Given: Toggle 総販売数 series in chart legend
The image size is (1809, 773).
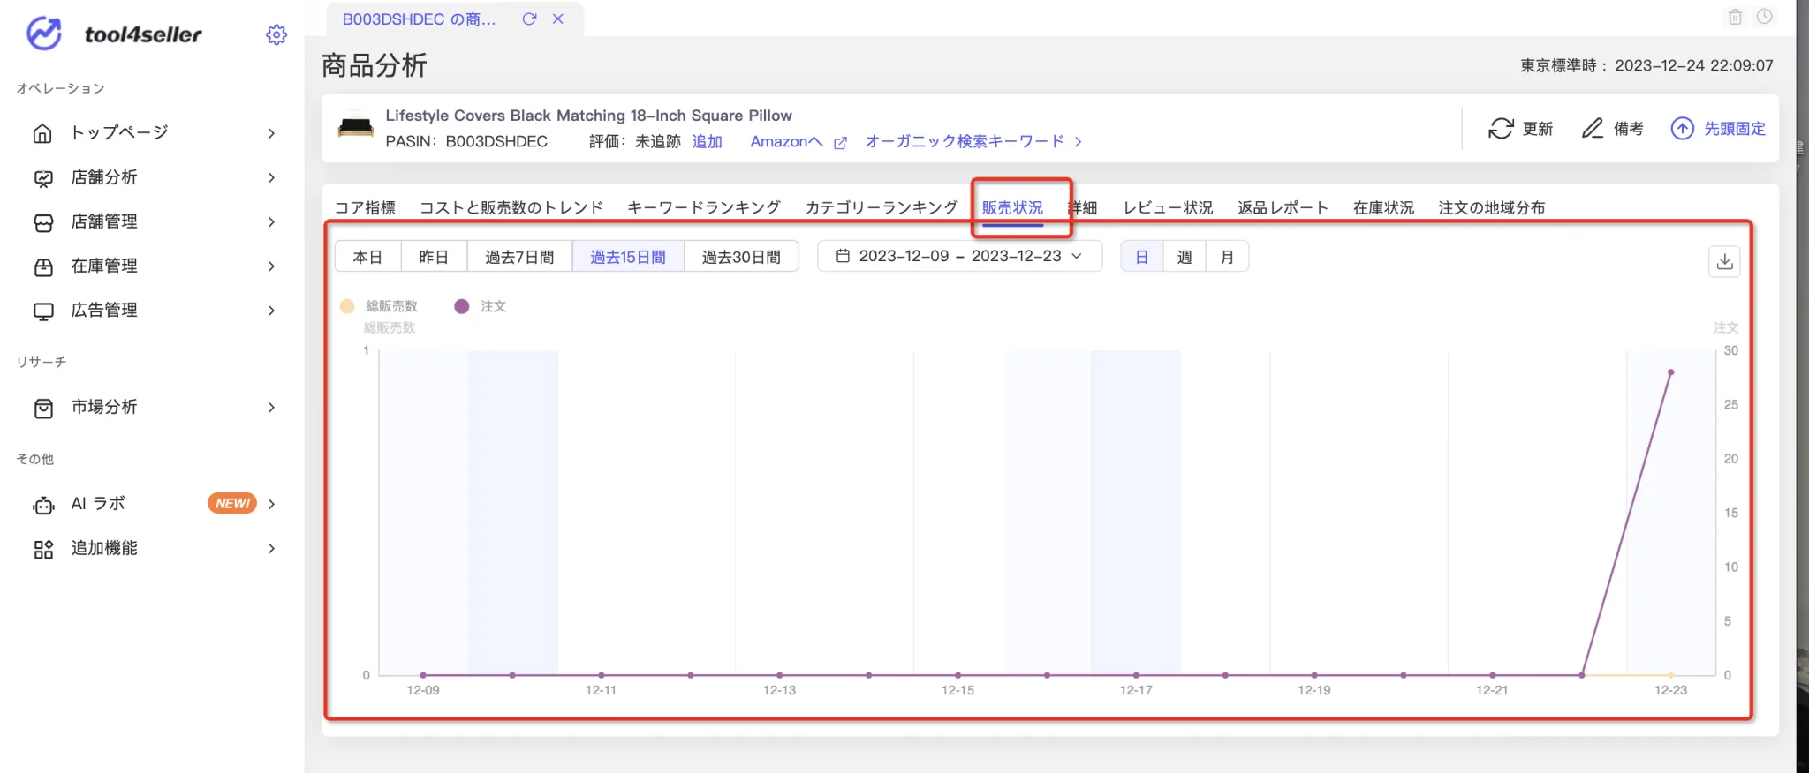Looking at the screenshot, I should pyautogui.click(x=378, y=306).
